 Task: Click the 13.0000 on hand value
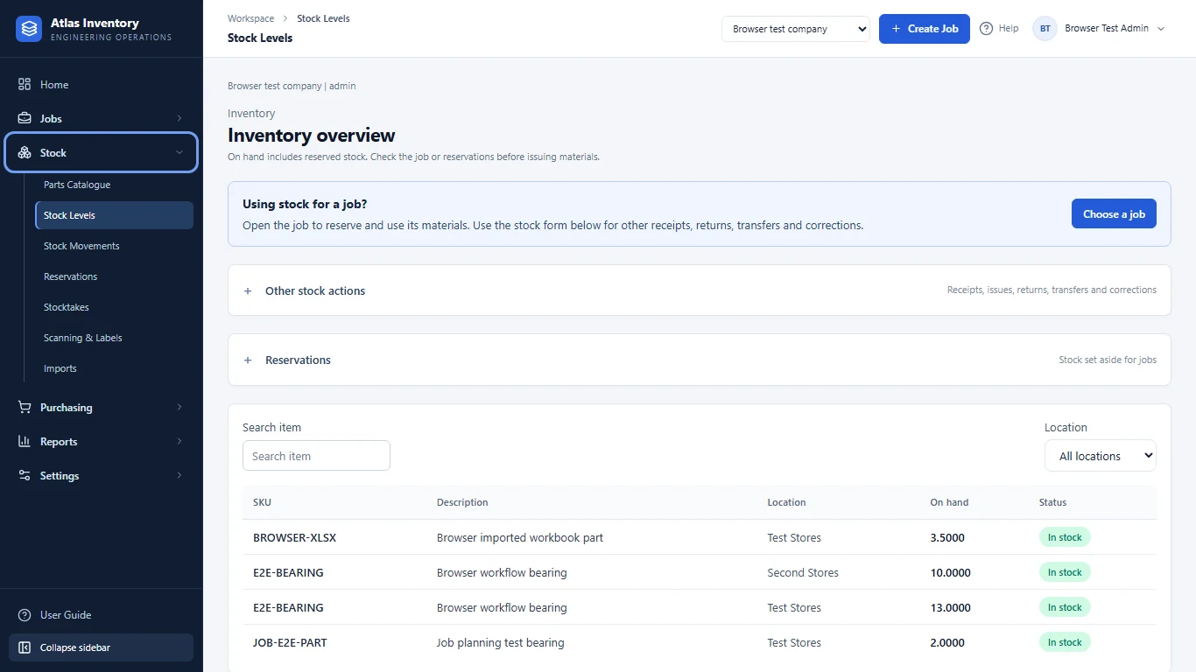click(x=950, y=608)
